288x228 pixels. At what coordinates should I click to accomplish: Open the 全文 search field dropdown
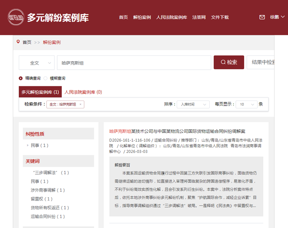(x=37, y=63)
